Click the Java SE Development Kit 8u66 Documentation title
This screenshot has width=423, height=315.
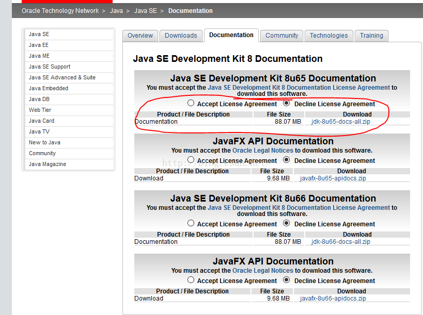tap(273, 198)
